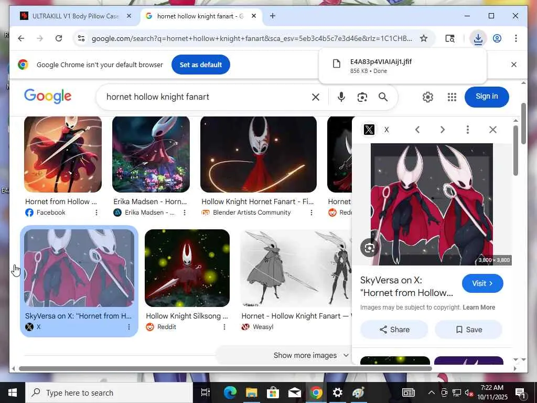The height and width of the screenshot is (403, 537).
Task: Close hornet hollow knight fanart tab
Action: click(x=253, y=16)
